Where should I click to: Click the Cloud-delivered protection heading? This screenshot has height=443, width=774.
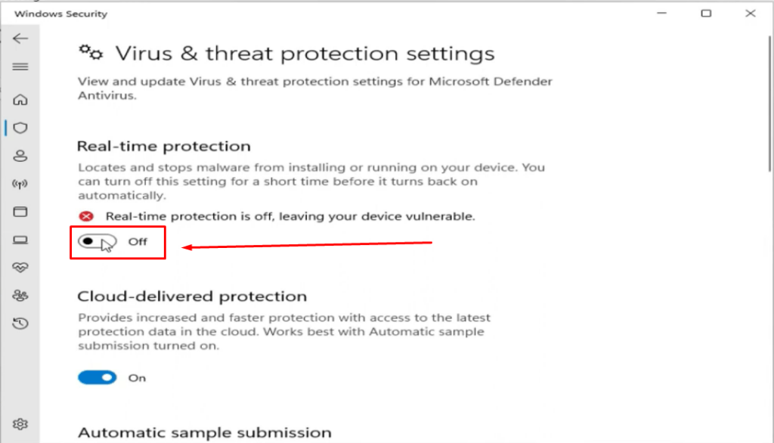point(192,296)
